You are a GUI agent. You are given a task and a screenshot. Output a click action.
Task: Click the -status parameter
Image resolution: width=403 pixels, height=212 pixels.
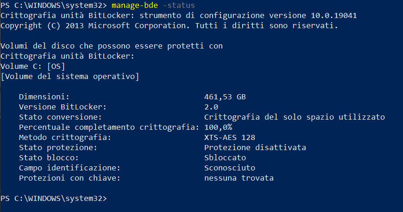pos(179,5)
